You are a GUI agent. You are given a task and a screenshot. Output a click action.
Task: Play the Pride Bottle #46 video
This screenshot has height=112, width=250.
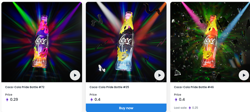tap(244, 75)
